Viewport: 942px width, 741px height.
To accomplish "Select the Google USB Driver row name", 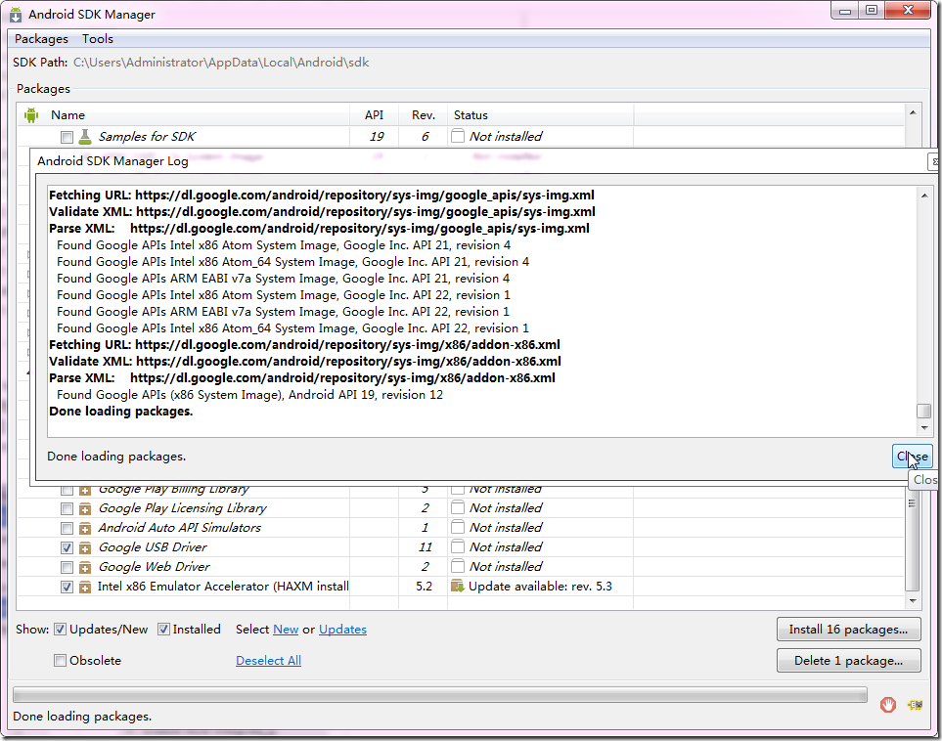I will [153, 547].
